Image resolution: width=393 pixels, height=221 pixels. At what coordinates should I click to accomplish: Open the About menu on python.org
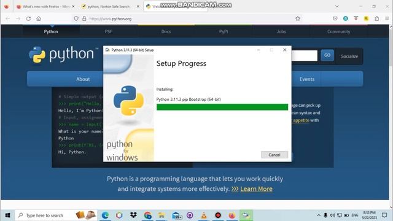tap(83, 79)
